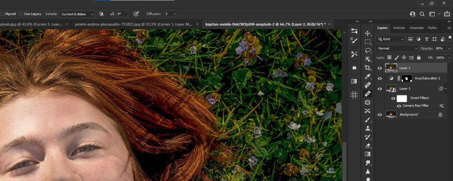Open the cloud user account icon
The height and width of the screenshot is (181, 453).
tap(413, 14)
